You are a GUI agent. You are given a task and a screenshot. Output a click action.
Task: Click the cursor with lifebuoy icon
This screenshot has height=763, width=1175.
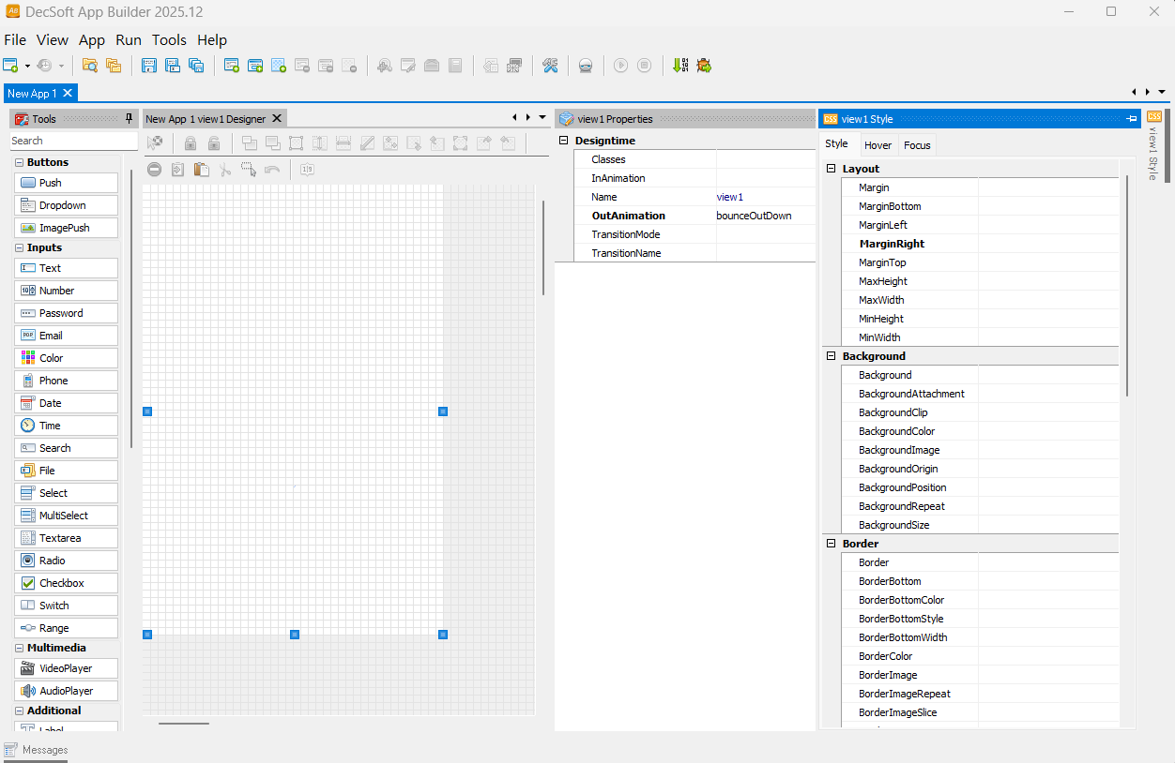156,142
